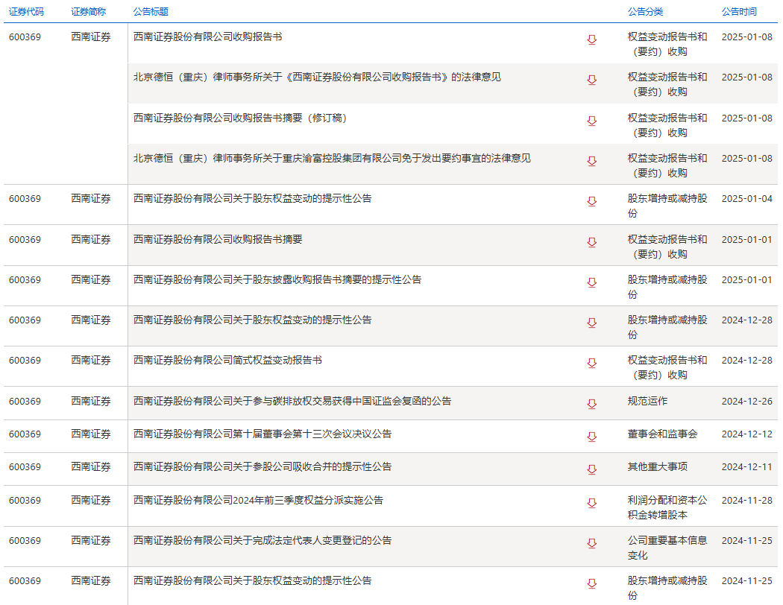The image size is (783, 605).
Task: Download the 免于发出要约事宜的法律意见 file
Action: click(x=592, y=162)
